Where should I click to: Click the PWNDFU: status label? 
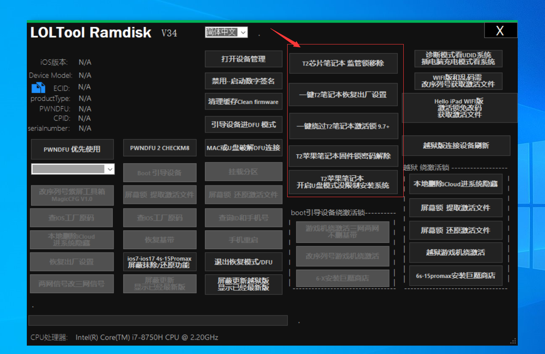coord(54,109)
